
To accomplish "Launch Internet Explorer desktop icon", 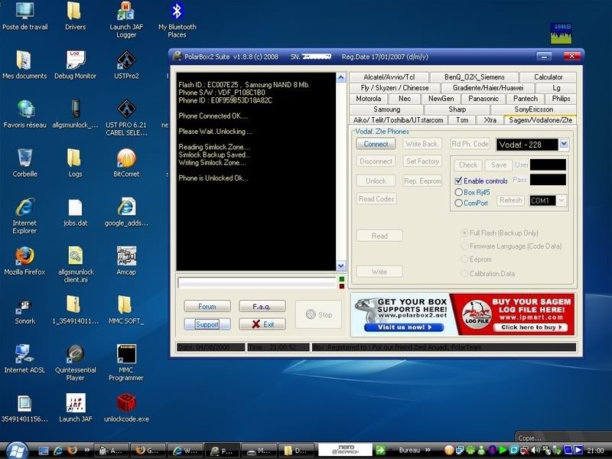I will point(24,216).
